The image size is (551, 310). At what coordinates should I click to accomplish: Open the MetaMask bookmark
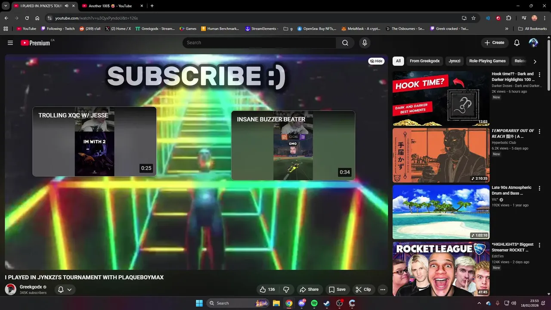(x=361, y=29)
